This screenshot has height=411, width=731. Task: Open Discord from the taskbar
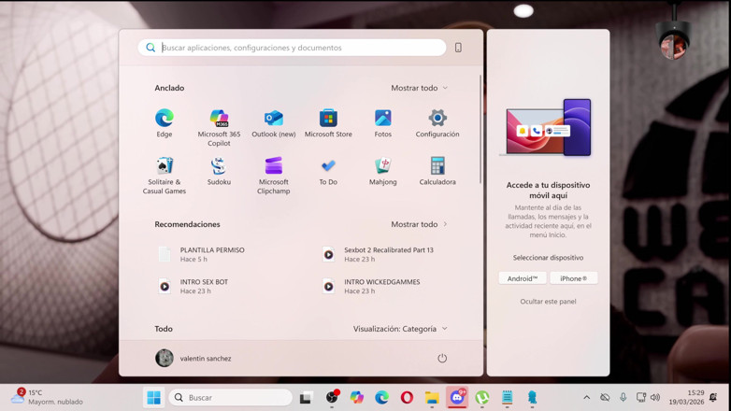457,398
